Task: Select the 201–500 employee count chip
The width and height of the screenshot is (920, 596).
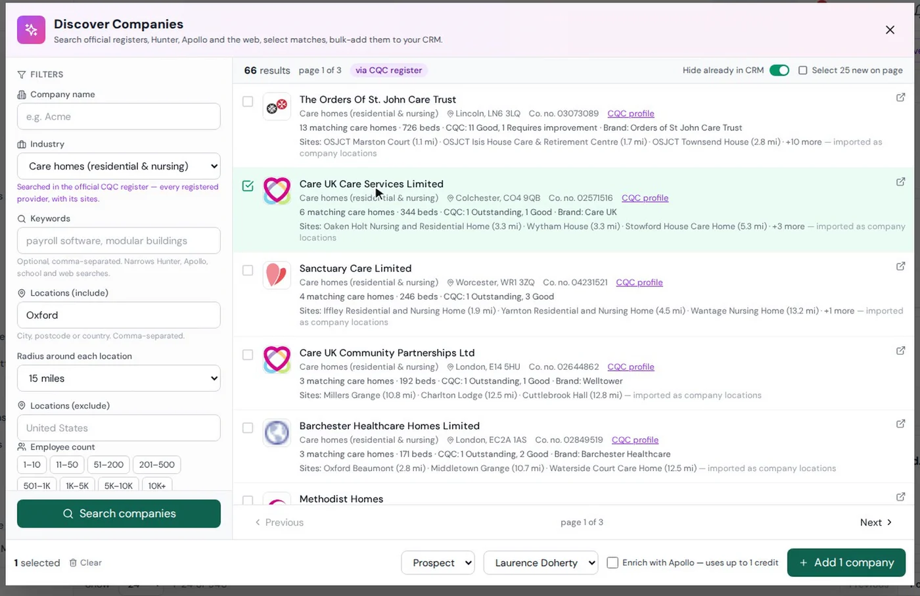Action: click(x=157, y=465)
